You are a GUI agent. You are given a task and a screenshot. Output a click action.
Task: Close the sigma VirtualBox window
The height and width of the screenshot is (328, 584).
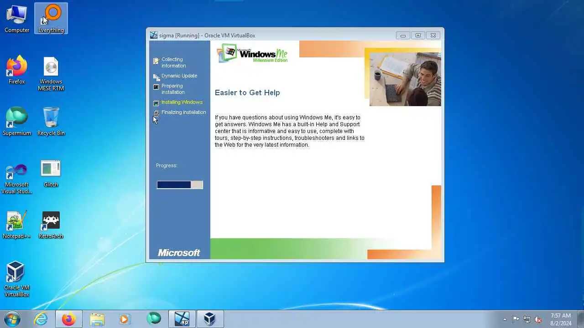pyautogui.click(x=433, y=35)
